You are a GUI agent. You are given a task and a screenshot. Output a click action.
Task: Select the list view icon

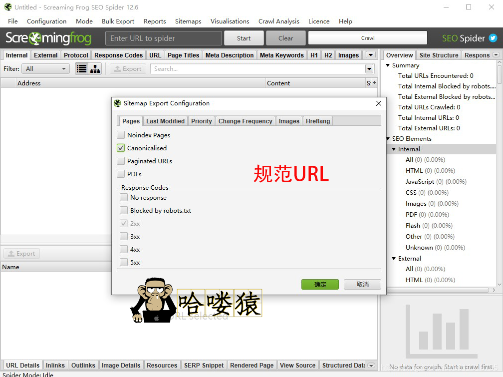point(80,68)
